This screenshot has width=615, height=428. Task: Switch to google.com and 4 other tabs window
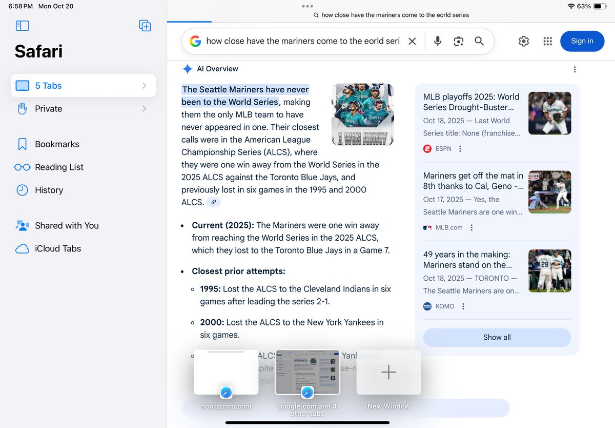coord(307,373)
